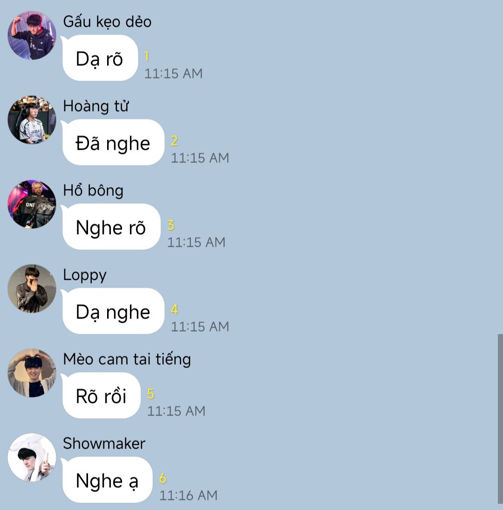Select the "Đã nghe" message bubble

113,143
